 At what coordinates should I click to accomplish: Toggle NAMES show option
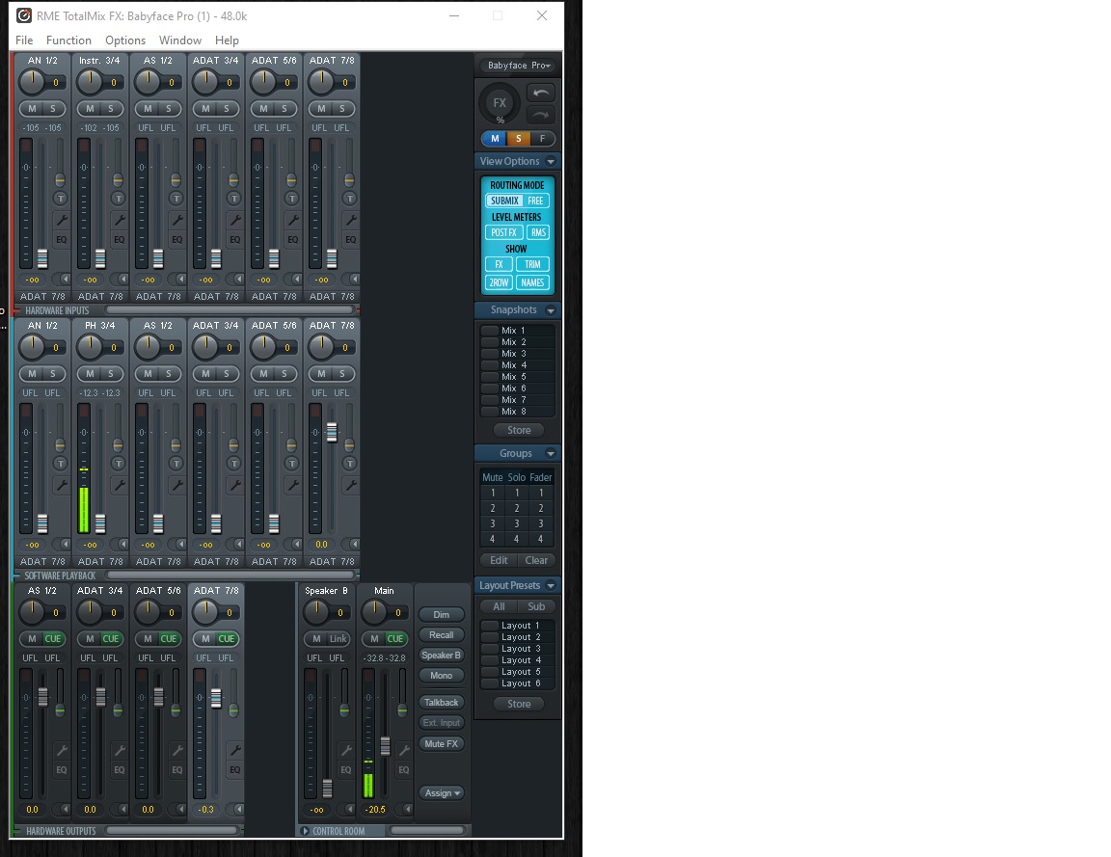532,282
